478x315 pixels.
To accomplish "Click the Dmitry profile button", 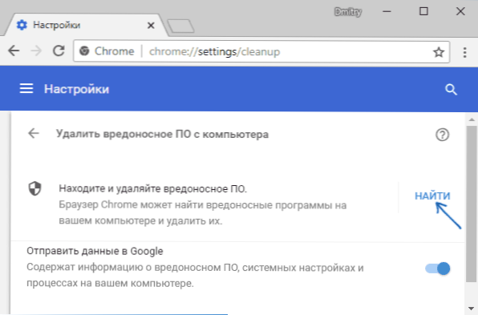I will tap(348, 12).
